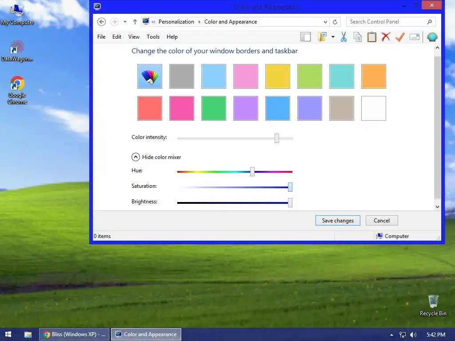This screenshot has height=341, width=455.
Task: Click Color and Appearance breadcrumb
Action: pos(231,22)
